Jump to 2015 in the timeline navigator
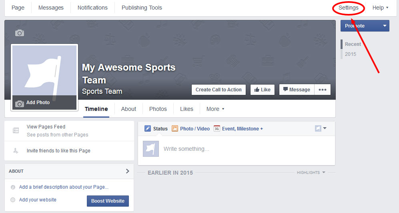 pyautogui.click(x=351, y=54)
